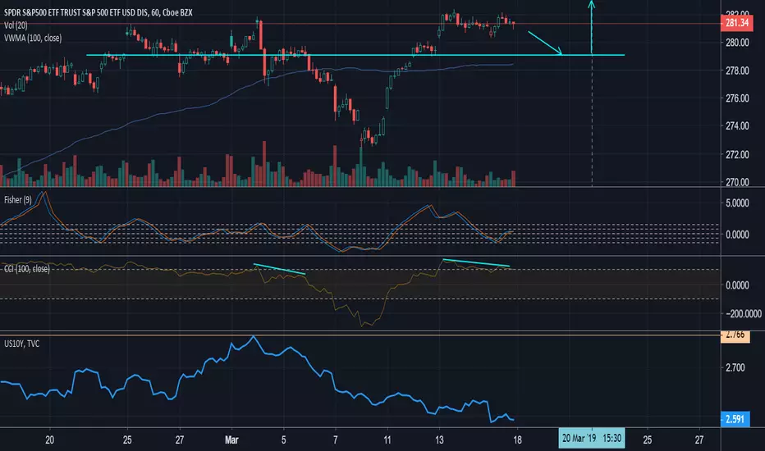Select the cyan horizontal support line
This screenshot has height=451, width=765.
pyautogui.click(x=355, y=55)
